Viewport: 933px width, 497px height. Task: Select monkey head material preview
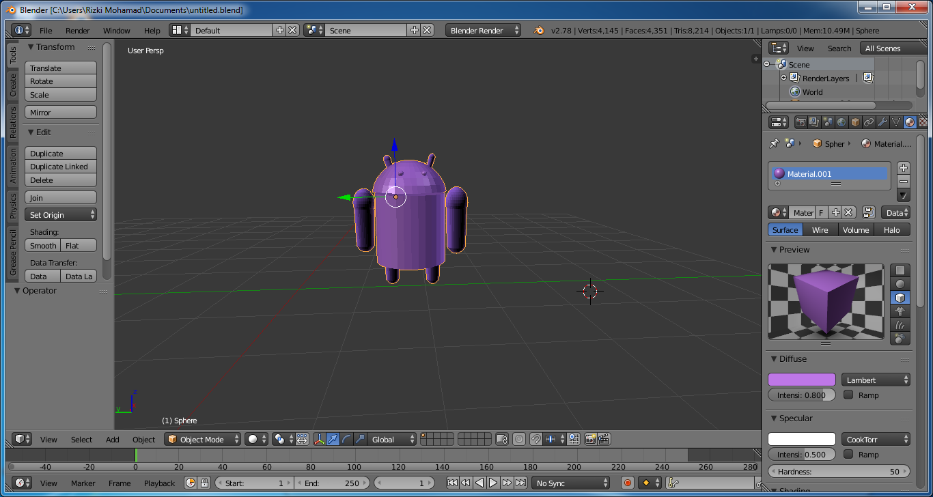[900, 311]
